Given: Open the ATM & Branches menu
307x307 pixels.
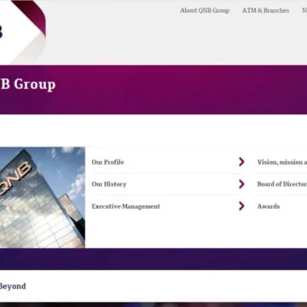Looking at the screenshot, I should (265, 10).
